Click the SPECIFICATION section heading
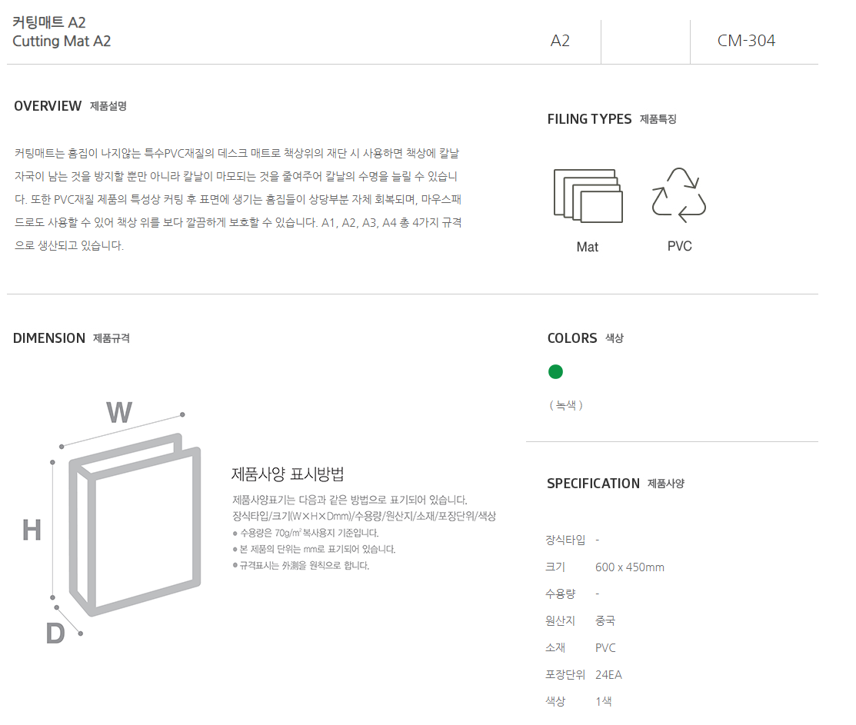The image size is (856, 725). 593,484
